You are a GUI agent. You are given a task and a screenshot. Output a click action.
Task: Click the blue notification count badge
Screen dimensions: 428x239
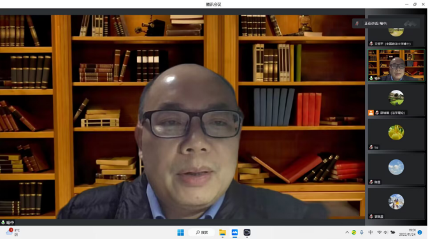[420, 233]
